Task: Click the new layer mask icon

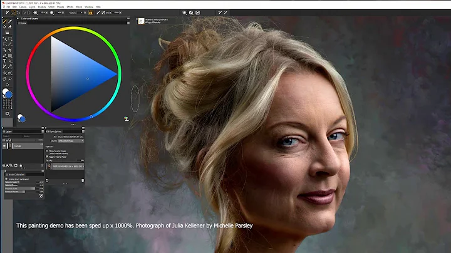Action: [x=16, y=165]
